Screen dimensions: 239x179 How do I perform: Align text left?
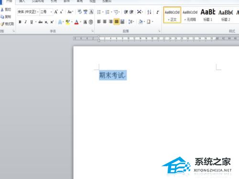pos(99,21)
